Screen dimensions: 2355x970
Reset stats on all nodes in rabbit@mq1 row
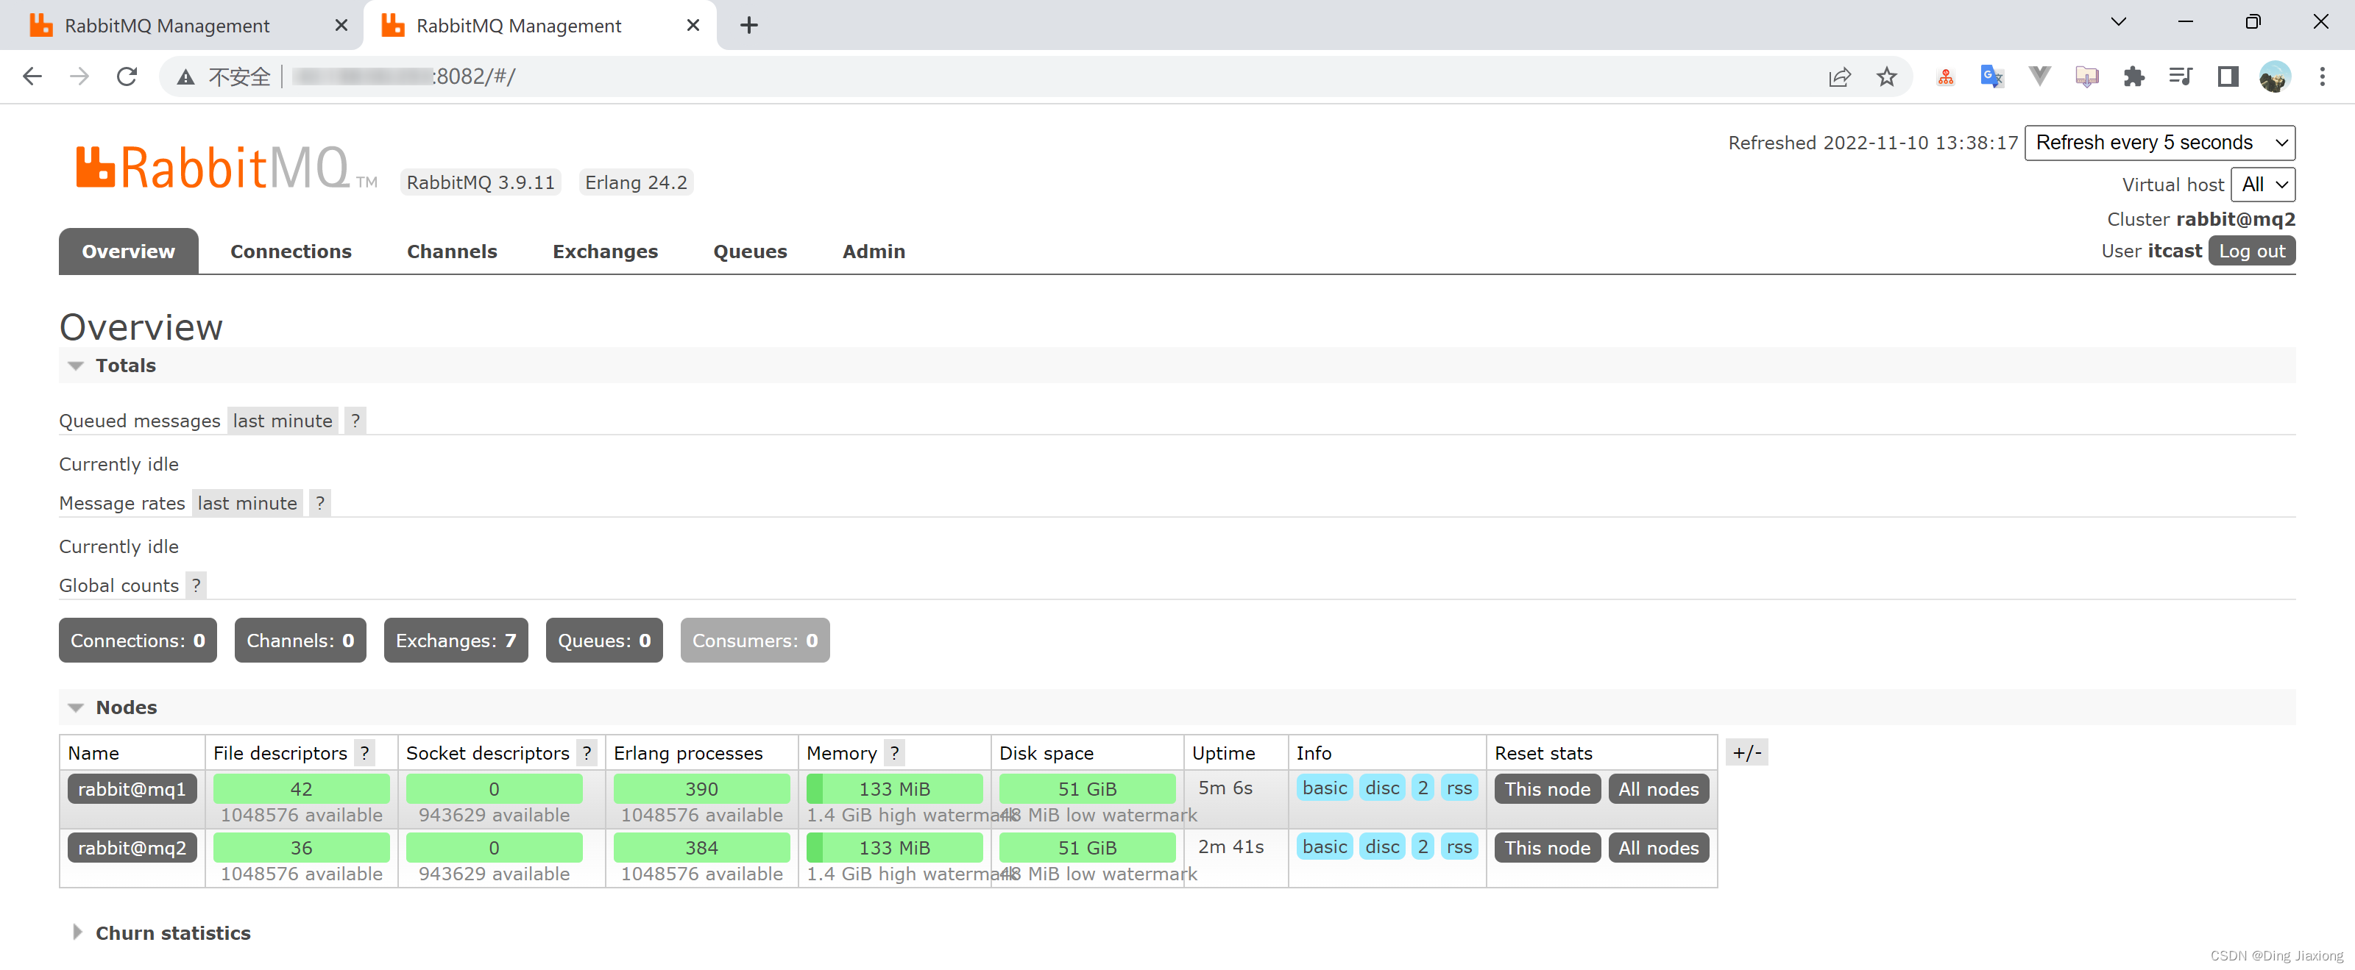(1657, 789)
